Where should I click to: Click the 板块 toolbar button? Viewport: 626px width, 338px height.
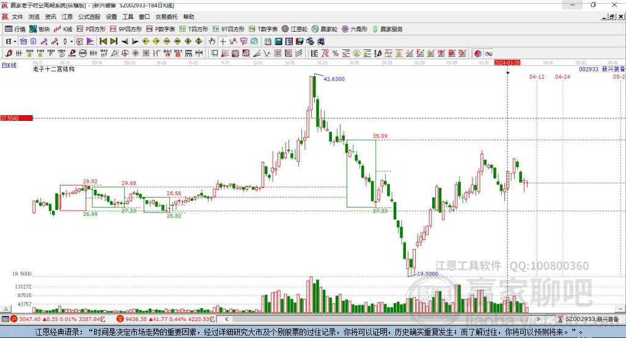(40, 29)
